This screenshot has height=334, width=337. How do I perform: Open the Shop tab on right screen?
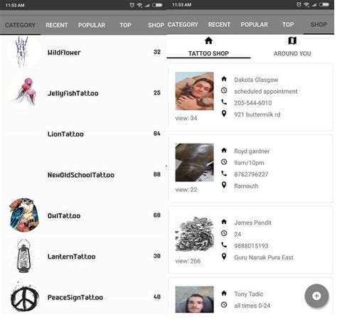(x=319, y=25)
